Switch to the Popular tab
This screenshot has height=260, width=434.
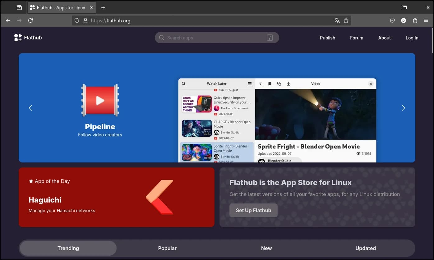click(x=167, y=248)
